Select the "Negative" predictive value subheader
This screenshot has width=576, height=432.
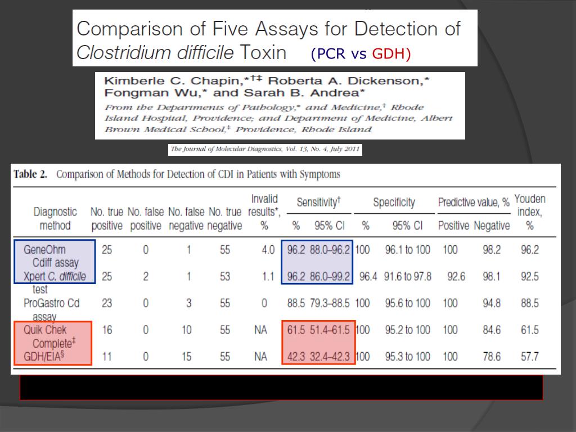tap(492, 226)
